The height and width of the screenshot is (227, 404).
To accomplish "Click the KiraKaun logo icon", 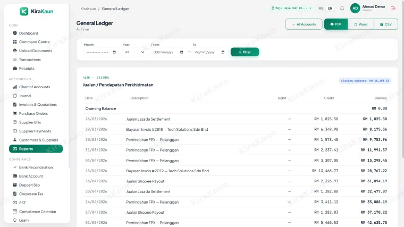I will 24,11.
